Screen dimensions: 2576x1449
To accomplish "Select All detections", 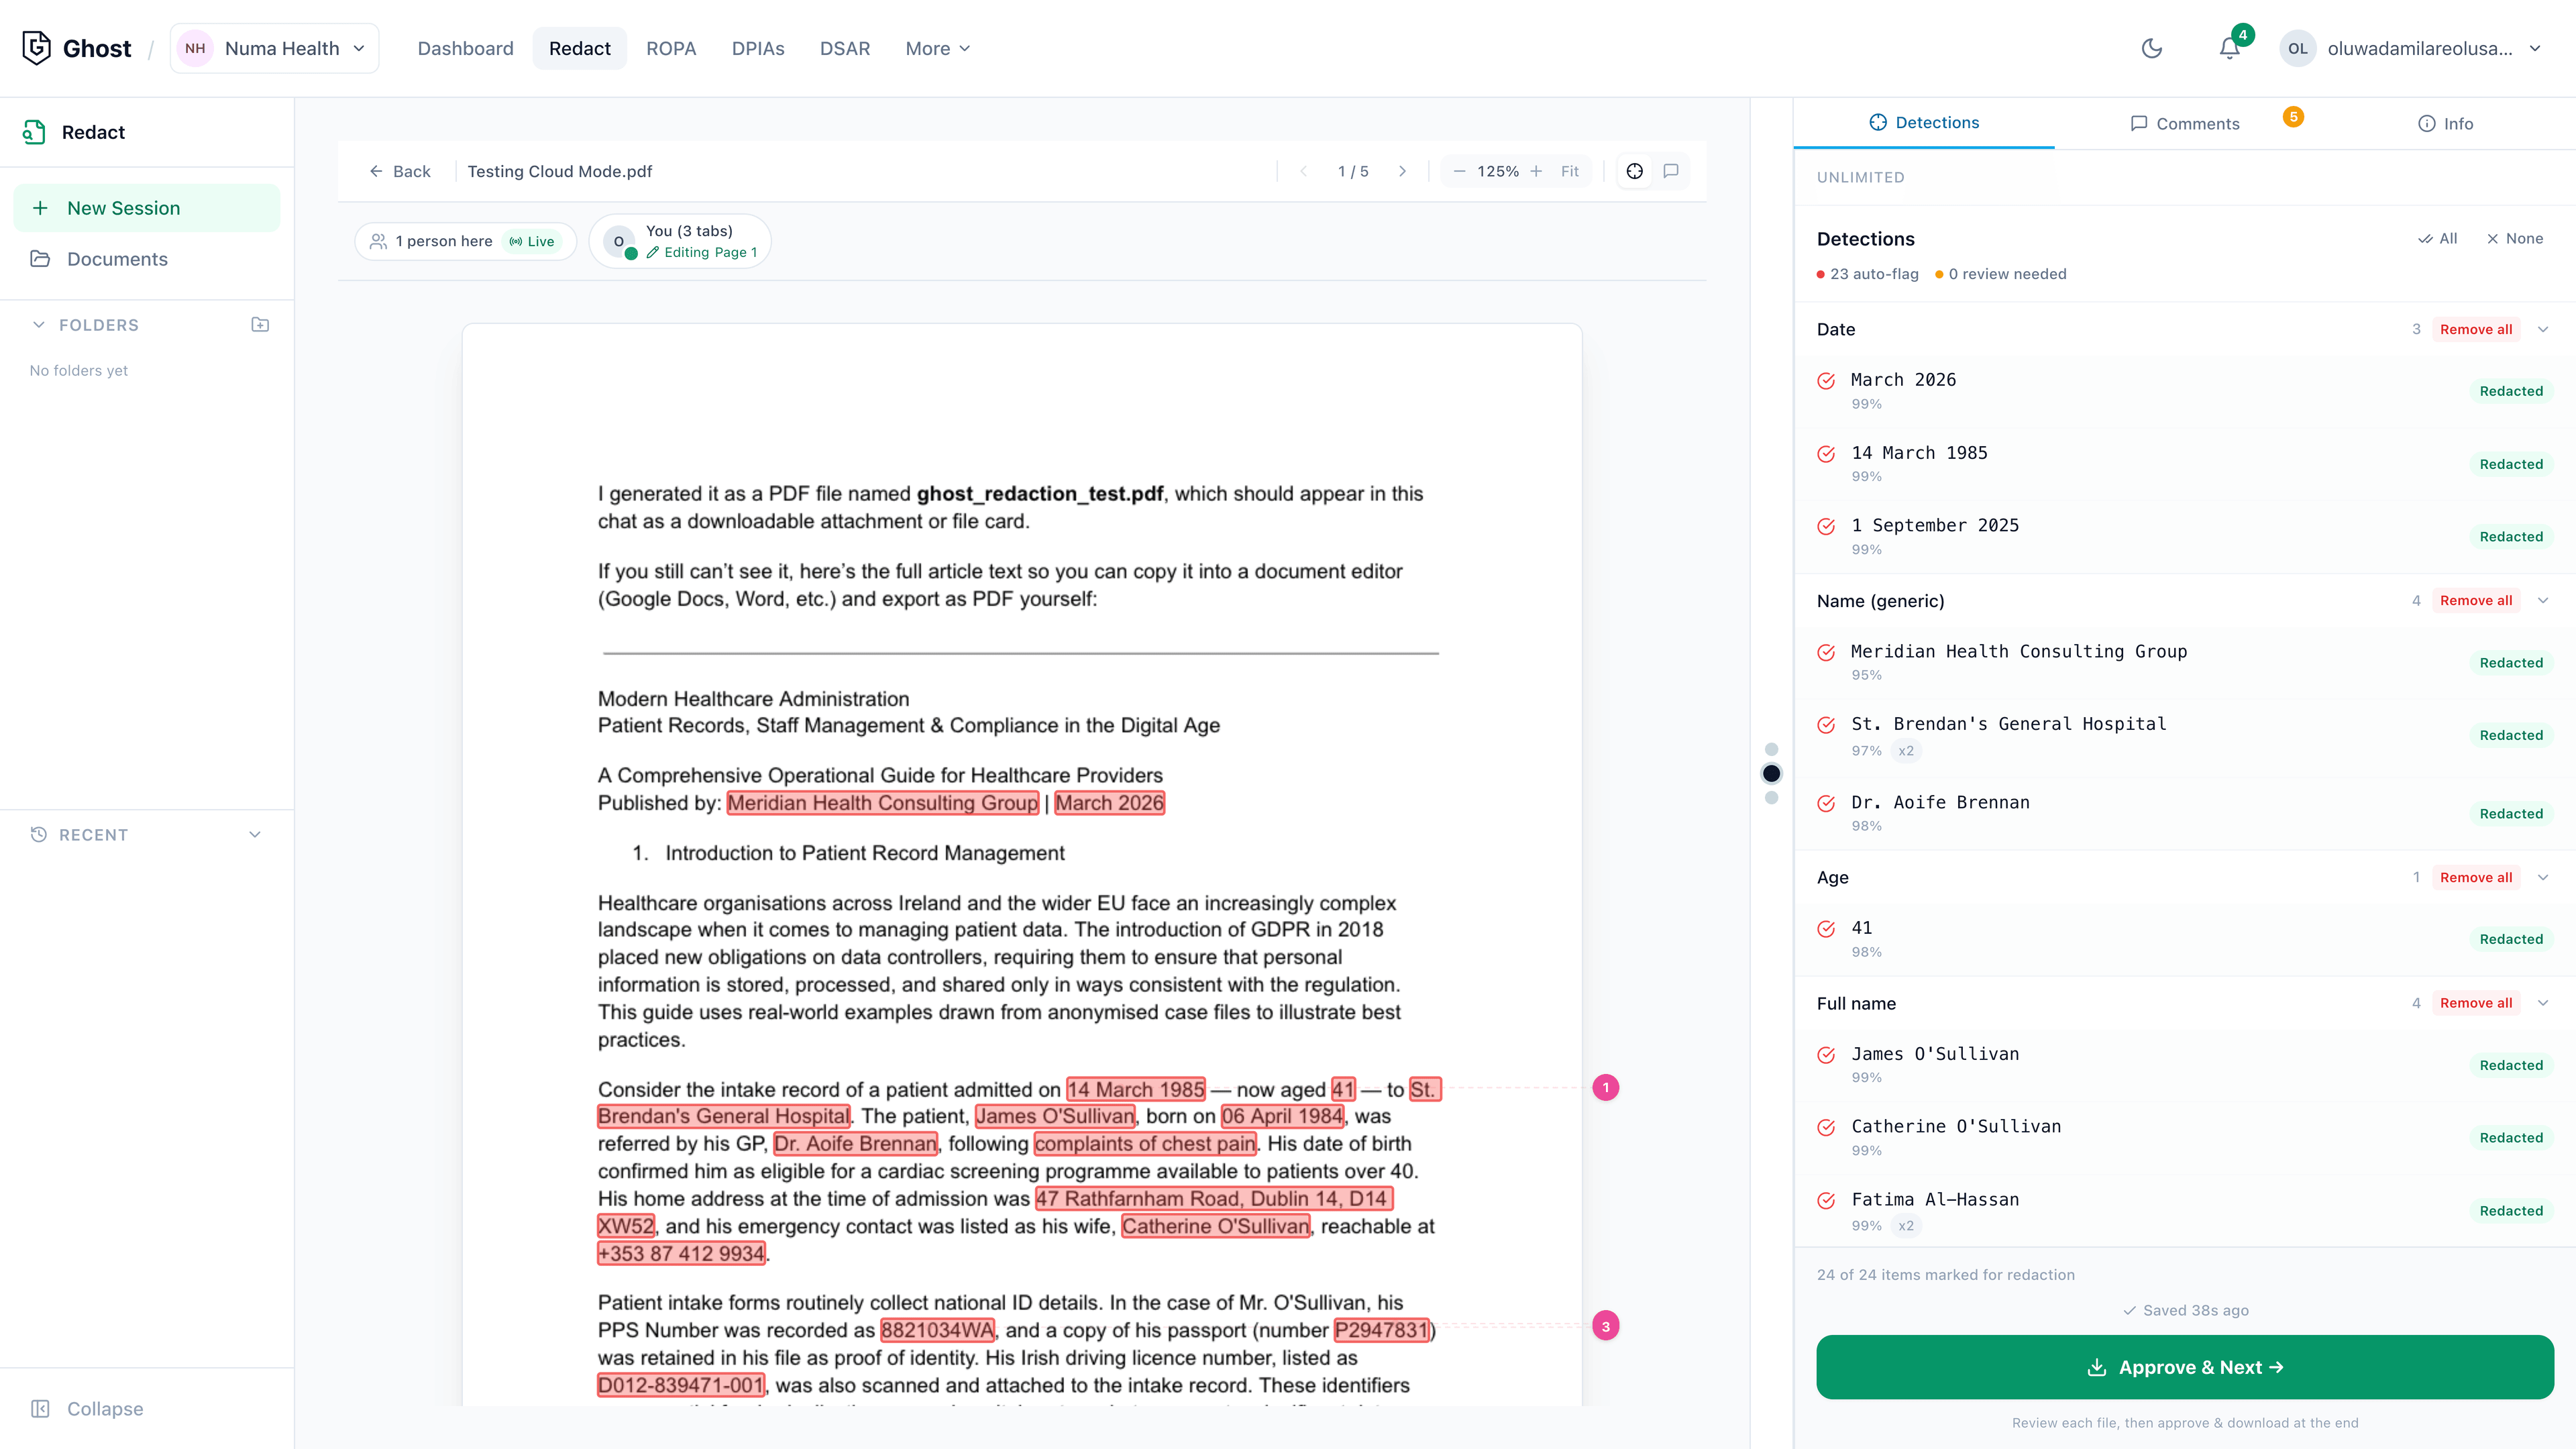I will 2437,239.
